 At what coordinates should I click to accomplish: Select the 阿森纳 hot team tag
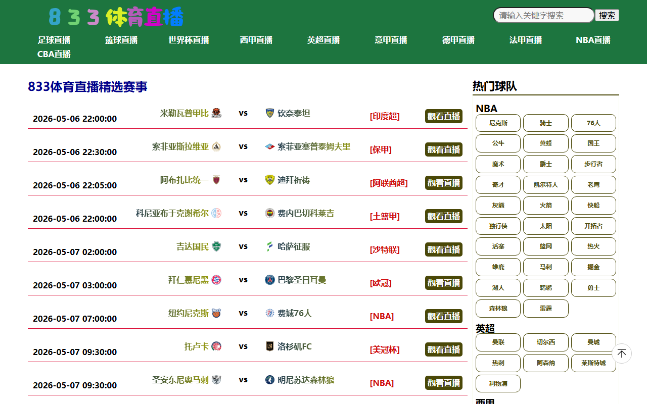click(x=546, y=363)
